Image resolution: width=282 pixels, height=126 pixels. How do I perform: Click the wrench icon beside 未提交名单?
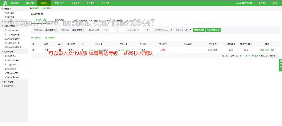5,65
